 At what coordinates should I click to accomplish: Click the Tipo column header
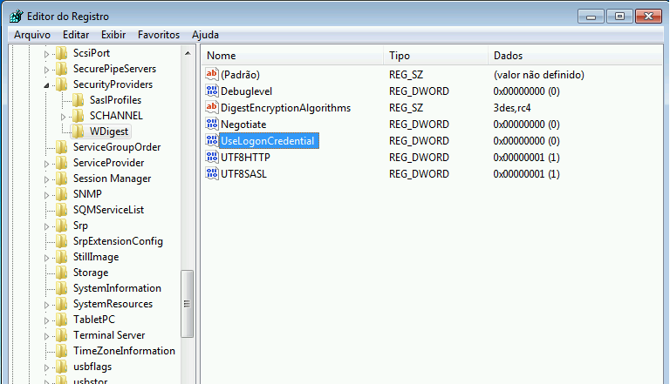(434, 56)
